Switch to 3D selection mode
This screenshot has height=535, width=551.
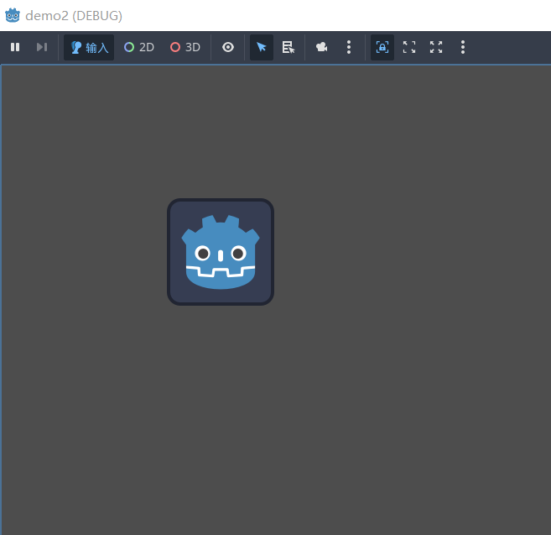185,47
